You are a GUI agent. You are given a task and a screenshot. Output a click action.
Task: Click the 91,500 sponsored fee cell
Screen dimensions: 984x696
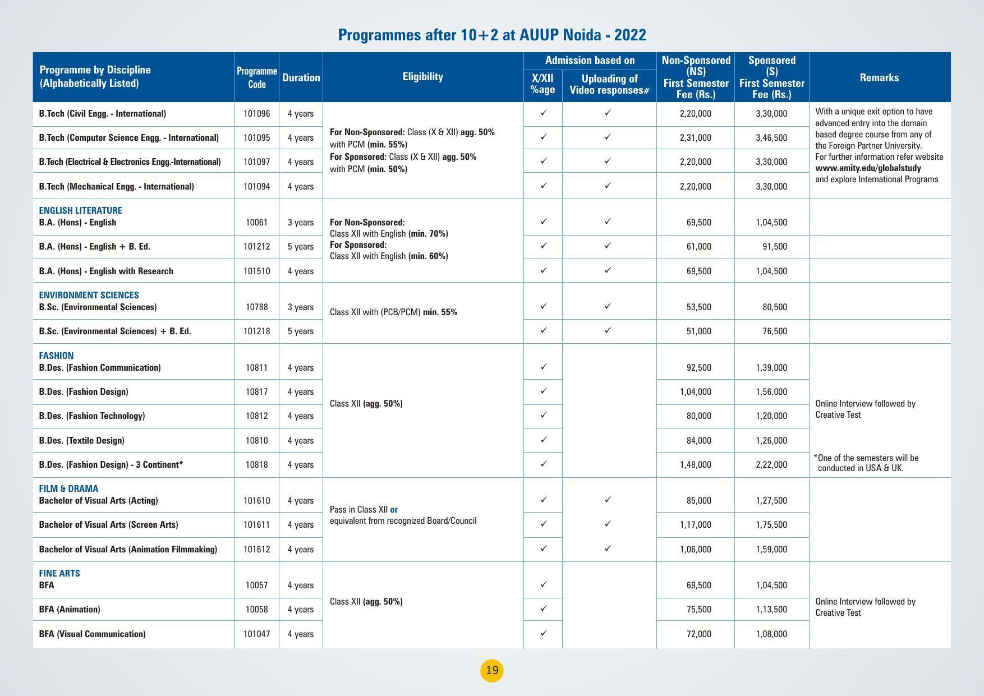coord(774,246)
